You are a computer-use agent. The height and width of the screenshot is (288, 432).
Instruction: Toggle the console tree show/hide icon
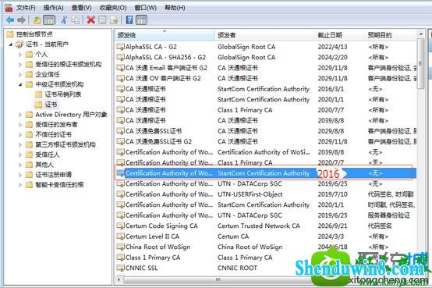click(49, 20)
